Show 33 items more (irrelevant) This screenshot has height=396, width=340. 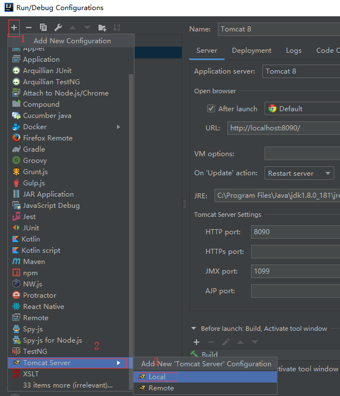coord(68,385)
